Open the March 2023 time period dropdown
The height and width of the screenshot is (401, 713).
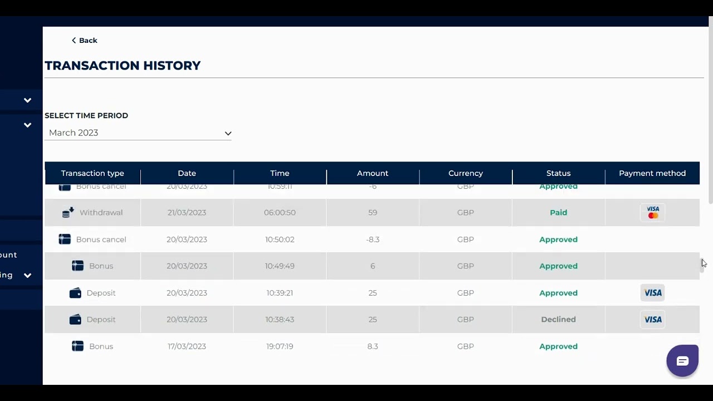[x=138, y=133]
